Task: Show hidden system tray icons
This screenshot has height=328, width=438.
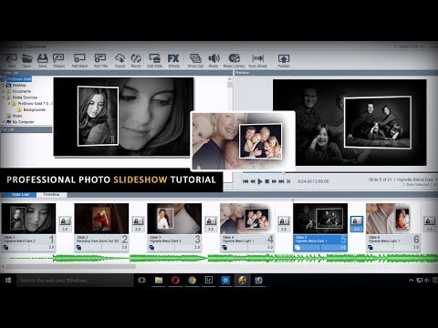Action: (x=411, y=281)
